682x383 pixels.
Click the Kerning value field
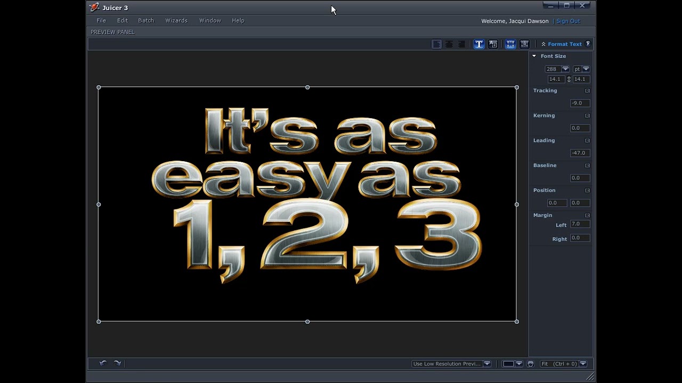[579, 128]
